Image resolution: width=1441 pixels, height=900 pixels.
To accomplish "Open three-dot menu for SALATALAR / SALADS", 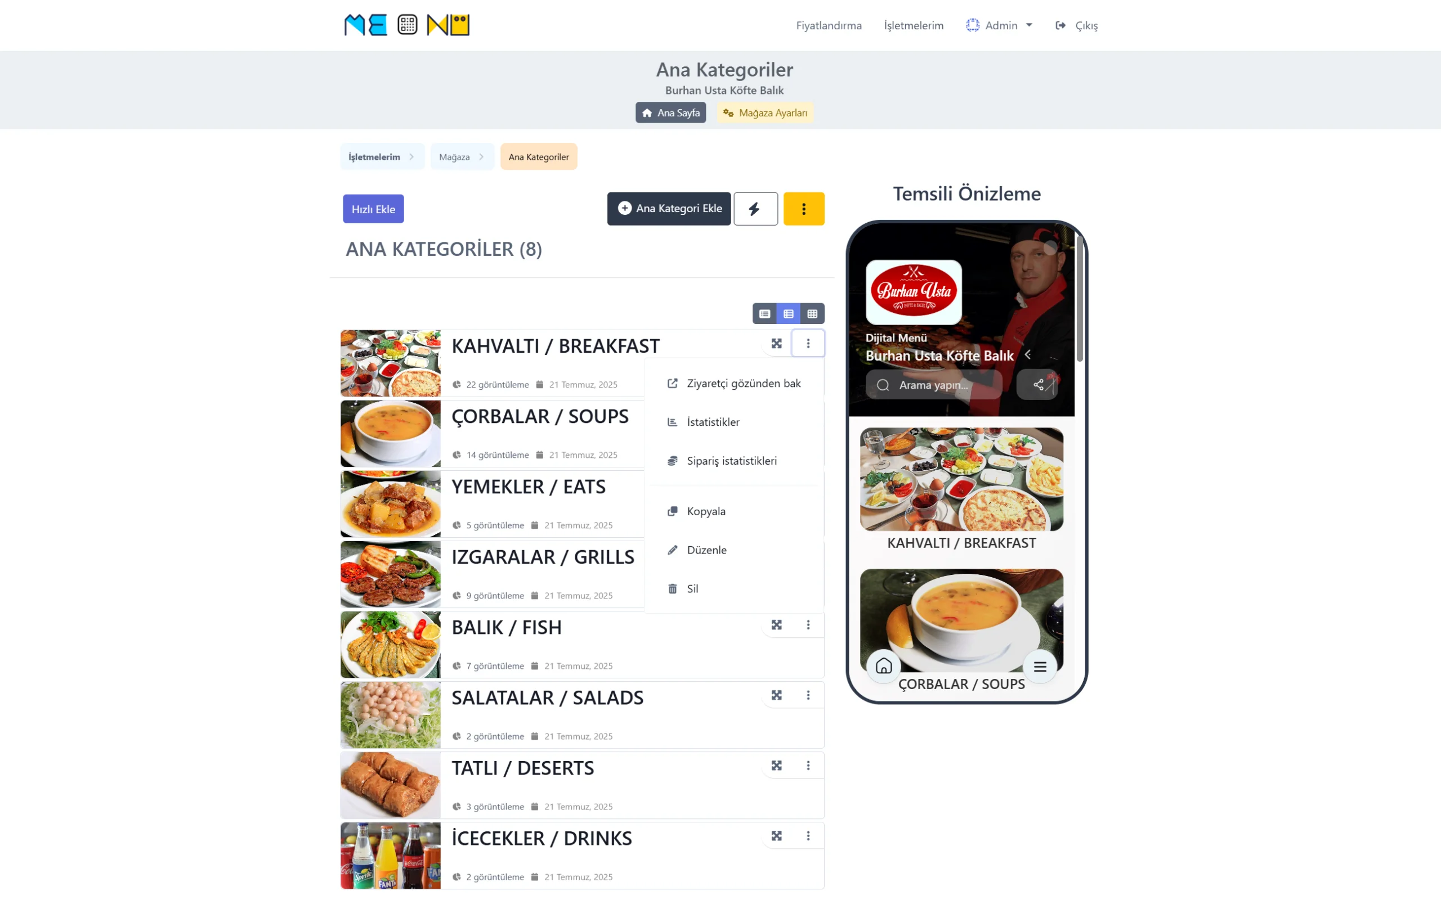I will tap(808, 695).
